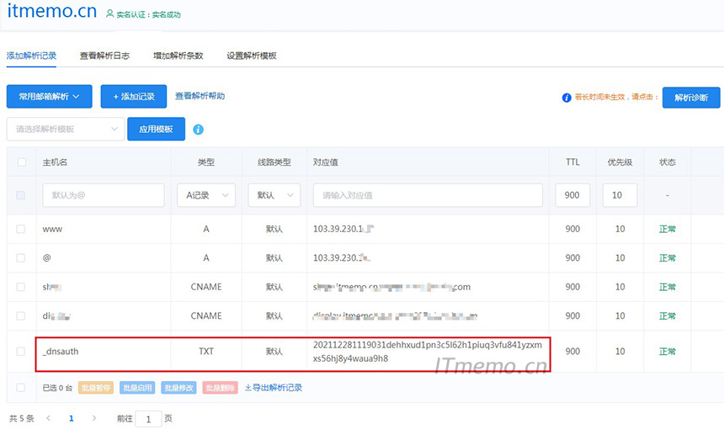Click the 请输入对应值 value input field
724x429 pixels.
[x=428, y=195]
